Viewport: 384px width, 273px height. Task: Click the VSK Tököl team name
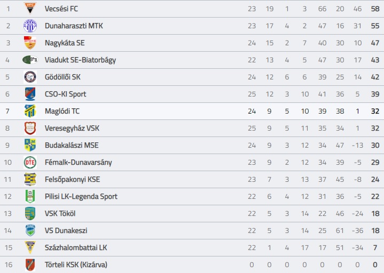click(60, 213)
